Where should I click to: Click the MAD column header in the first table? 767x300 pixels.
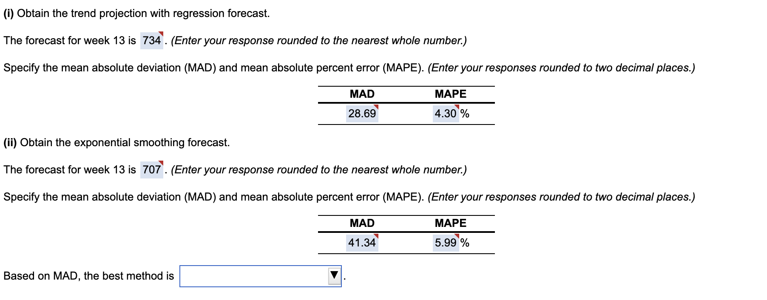361,93
